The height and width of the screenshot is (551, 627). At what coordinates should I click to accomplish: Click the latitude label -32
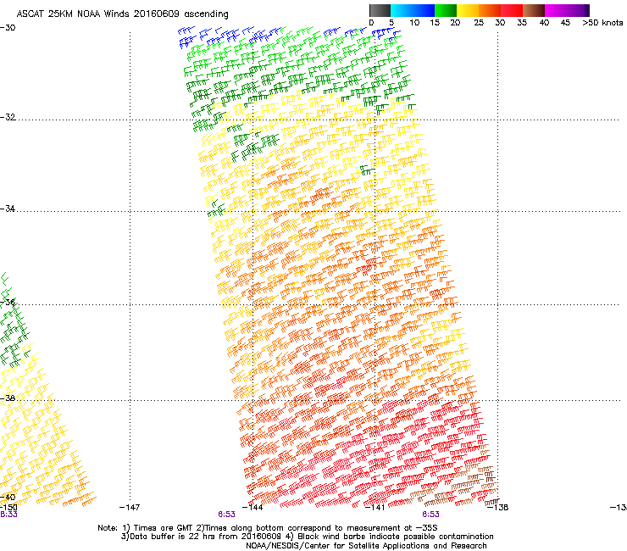point(8,117)
